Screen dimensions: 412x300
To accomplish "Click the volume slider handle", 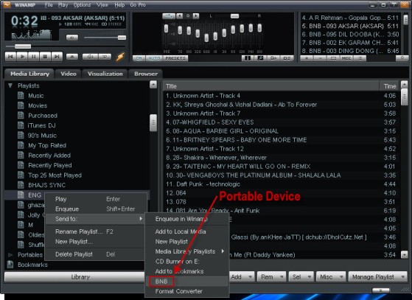I will click(122, 38).
